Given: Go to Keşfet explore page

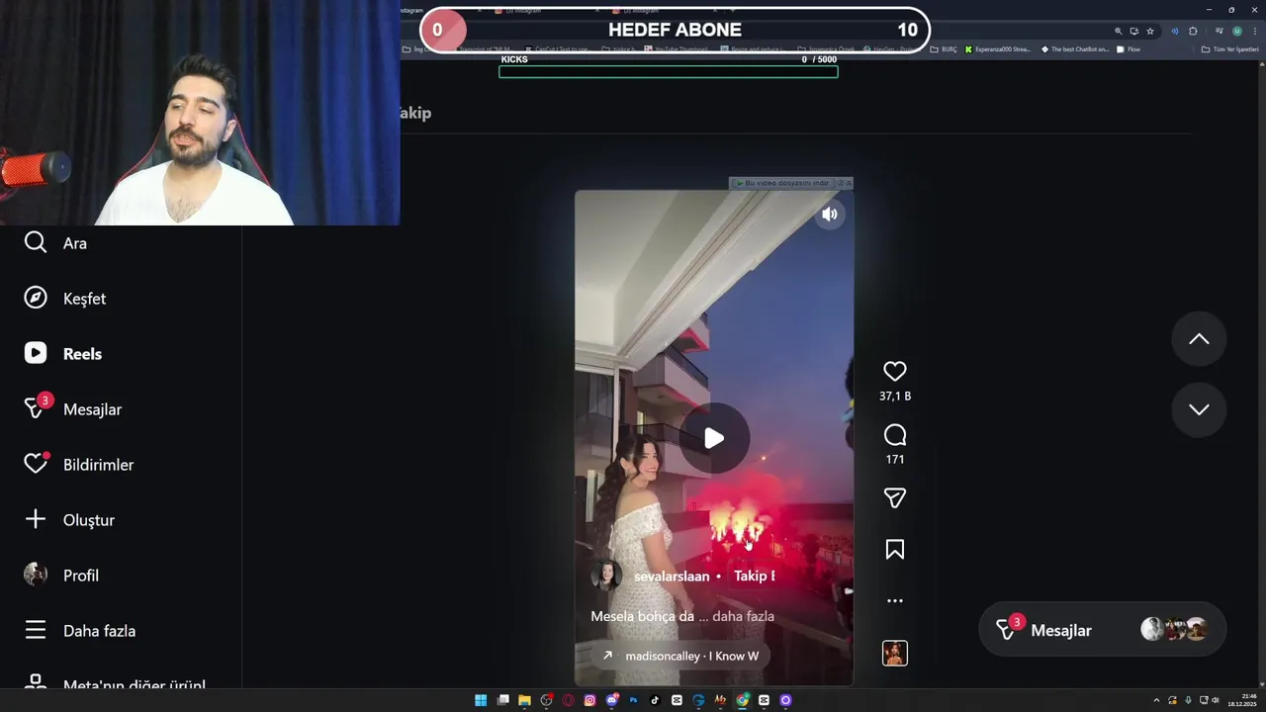Looking at the screenshot, I should point(65,298).
